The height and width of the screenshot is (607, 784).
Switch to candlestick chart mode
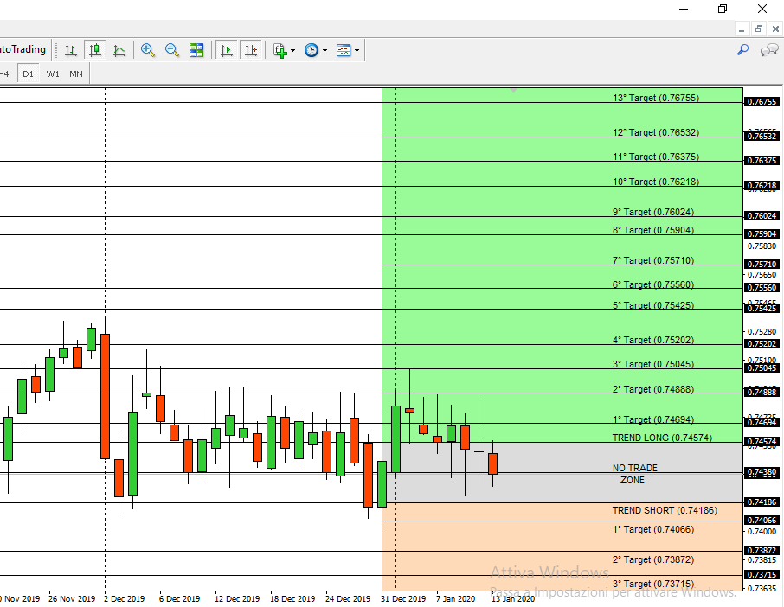pyautogui.click(x=95, y=50)
